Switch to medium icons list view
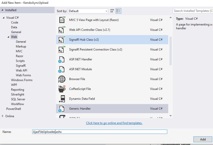The image size is (213, 145). pyautogui.click(x=119, y=11)
